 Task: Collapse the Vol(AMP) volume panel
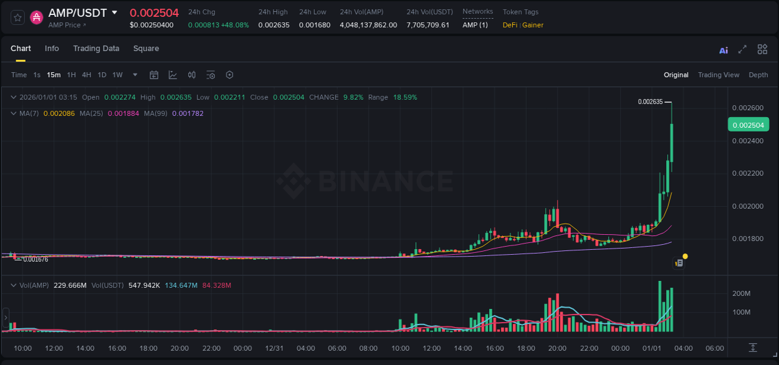tap(13, 285)
